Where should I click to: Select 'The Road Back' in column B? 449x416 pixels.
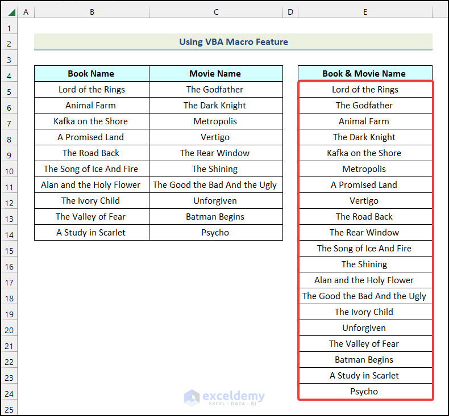pyautogui.click(x=92, y=153)
